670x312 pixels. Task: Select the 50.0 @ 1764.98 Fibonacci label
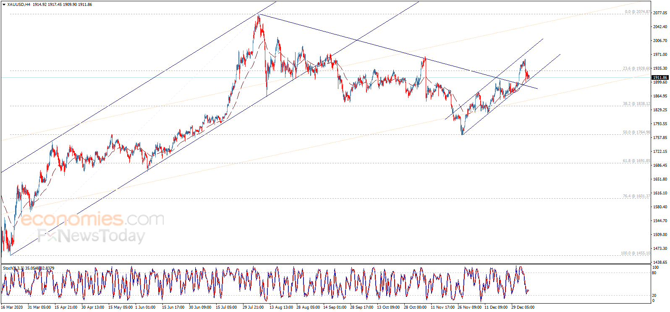[636, 132]
